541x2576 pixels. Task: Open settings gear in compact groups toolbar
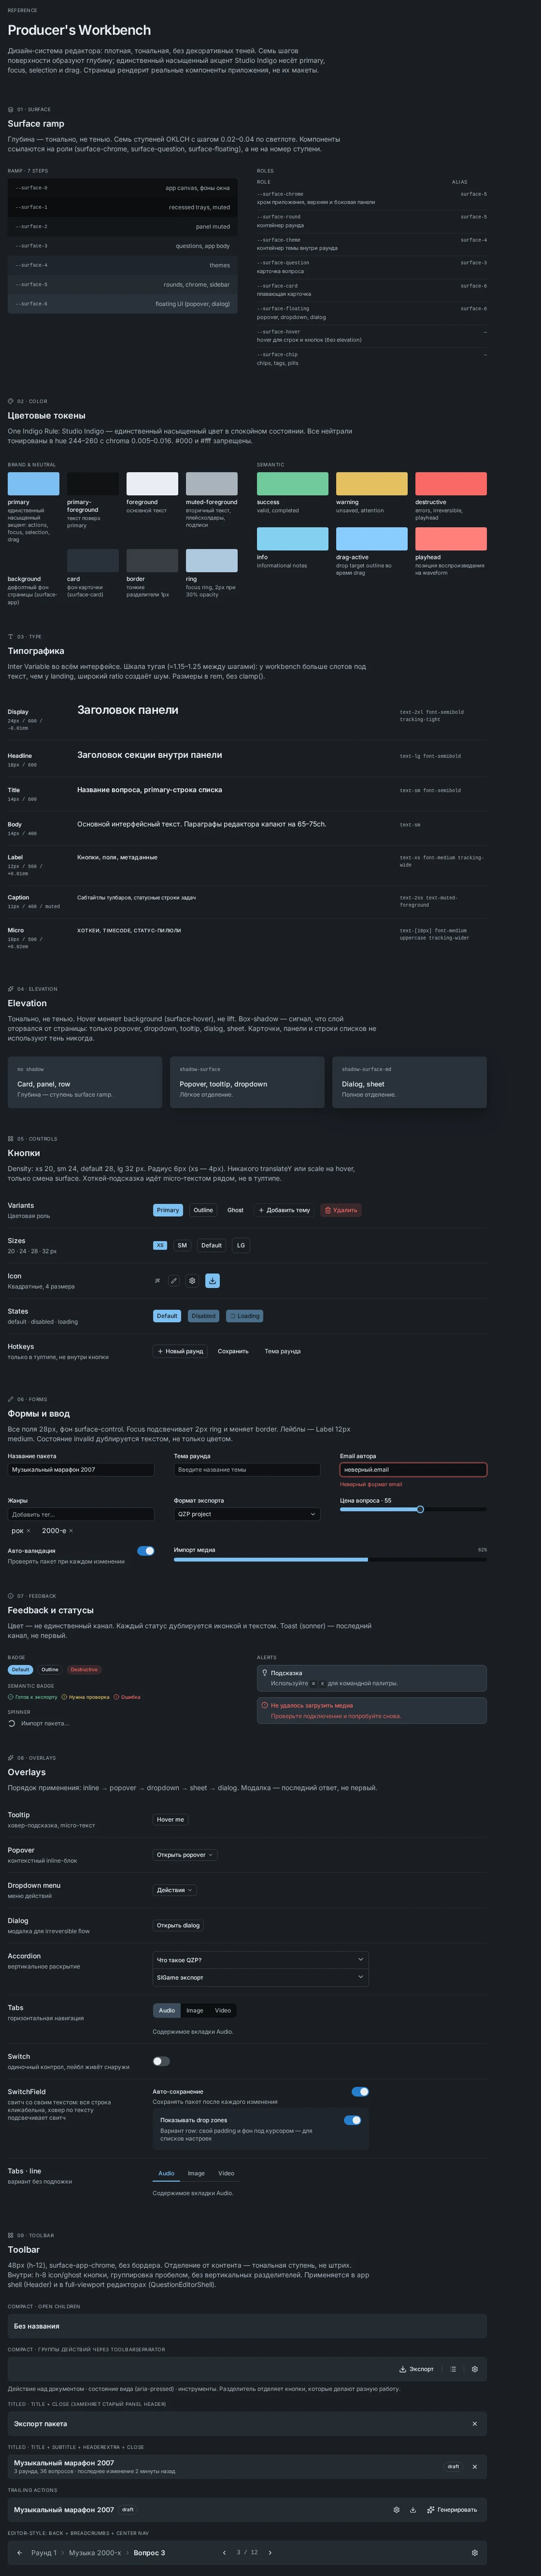click(x=474, y=2369)
